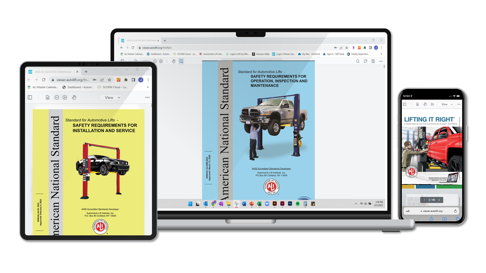Bookmark the page with the star icon

click(x=347, y=48)
